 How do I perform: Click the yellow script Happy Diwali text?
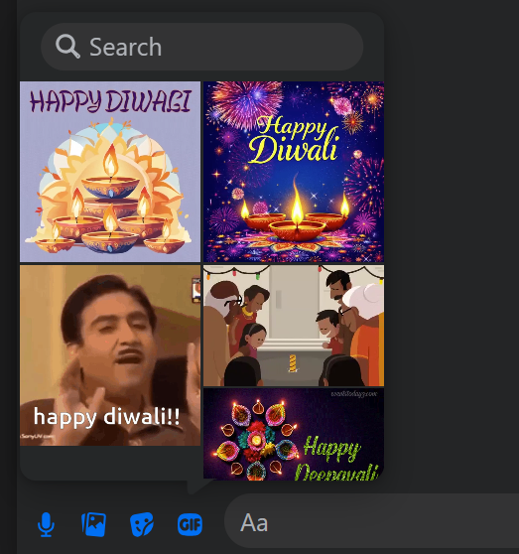[294, 140]
